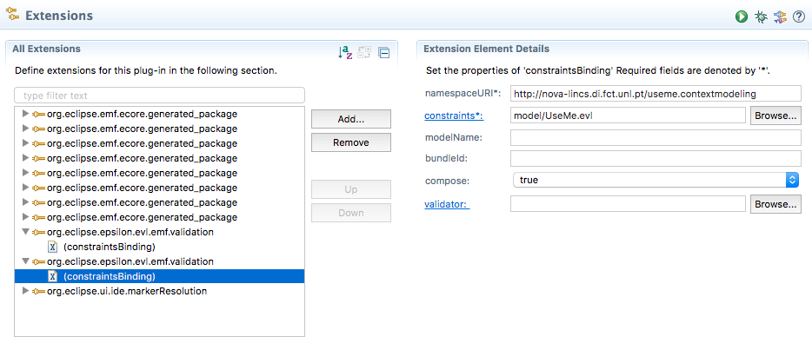The width and height of the screenshot is (812, 350).
Task: Launch in debug mode with the bug icon
Action: coord(761,17)
